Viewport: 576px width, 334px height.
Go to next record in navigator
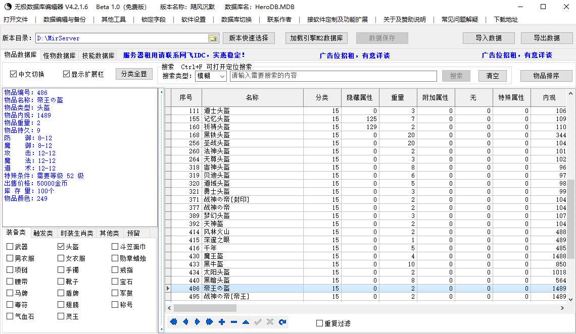click(198, 322)
